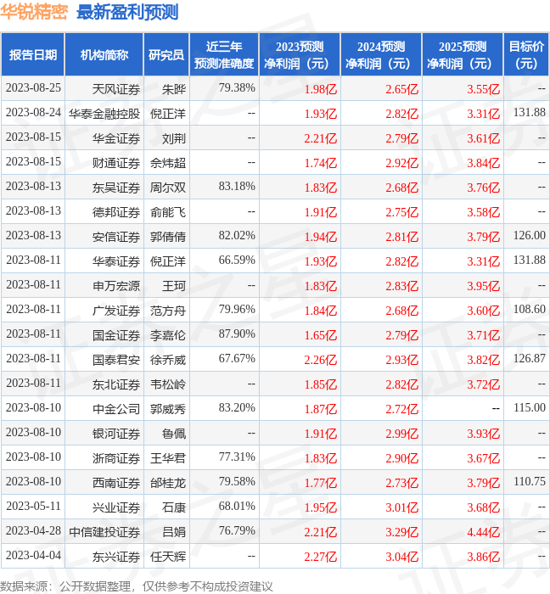Click 华泰金融控股 institution cell
This screenshot has width=550, height=594.
tap(104, 114)
